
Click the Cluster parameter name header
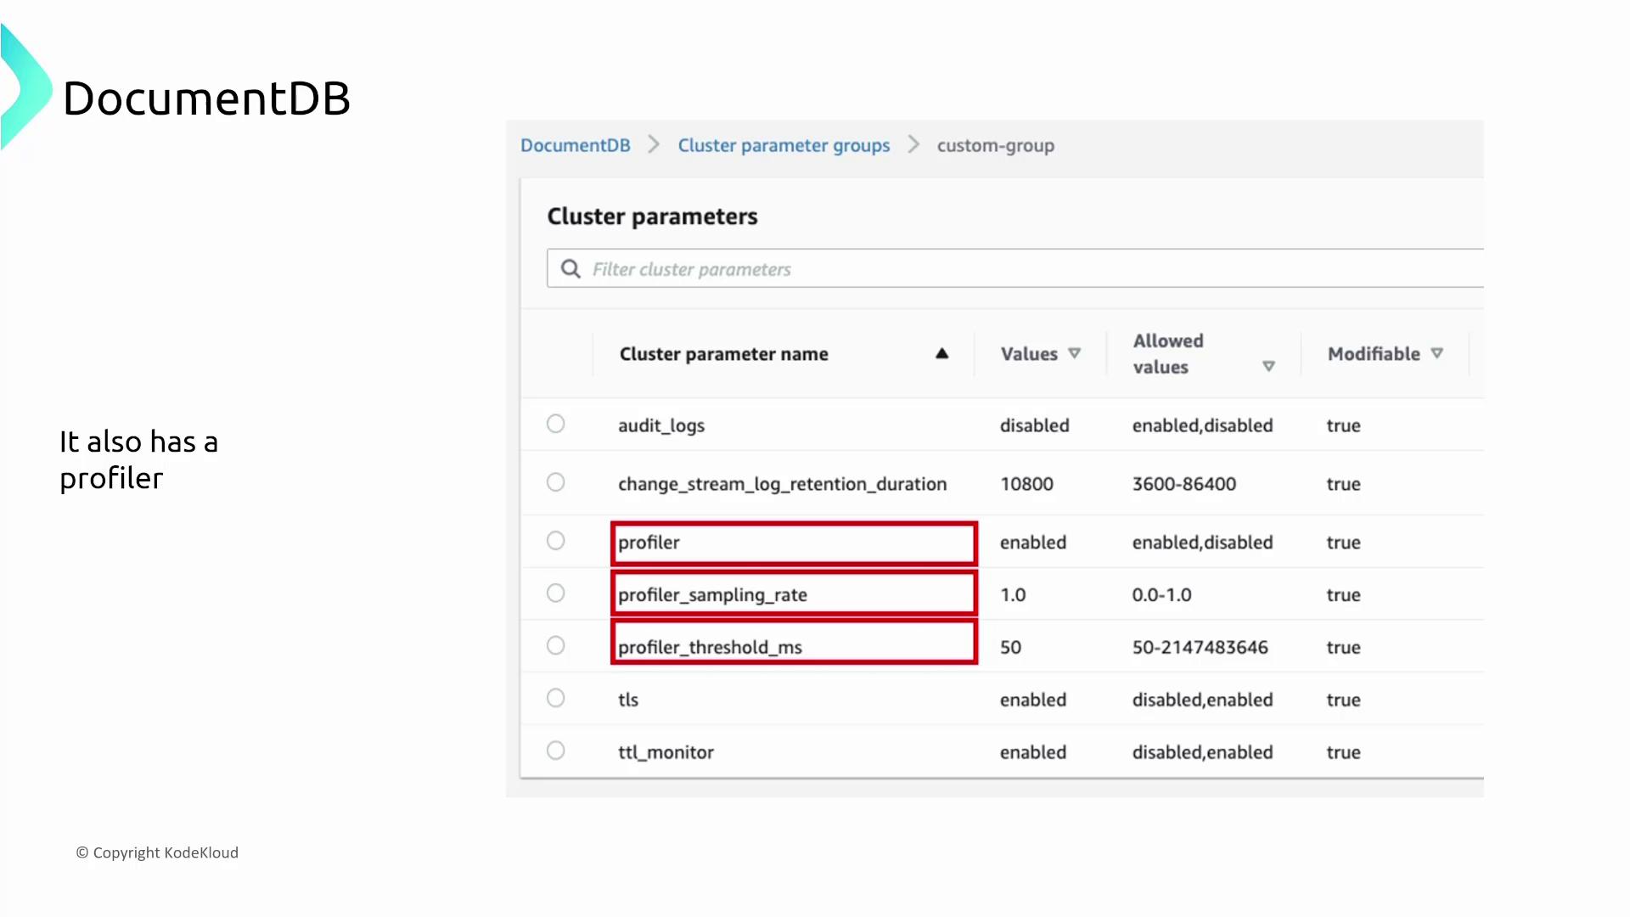(723, 354)
